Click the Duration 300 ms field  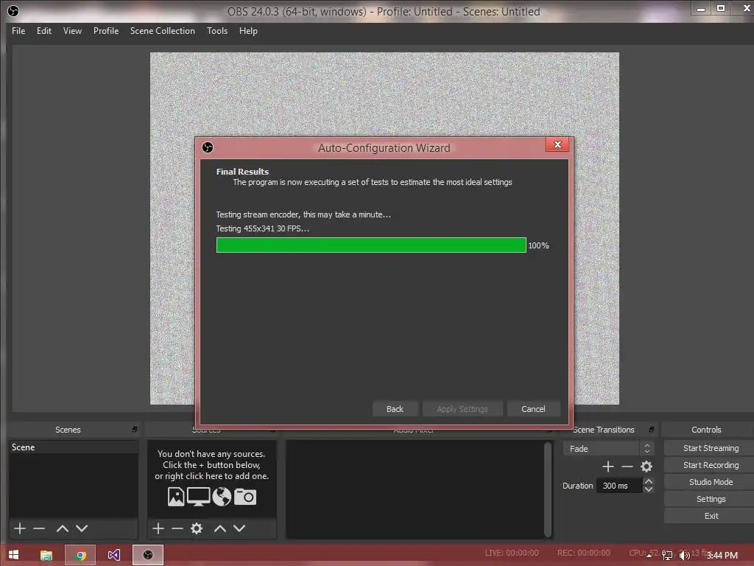619,486
